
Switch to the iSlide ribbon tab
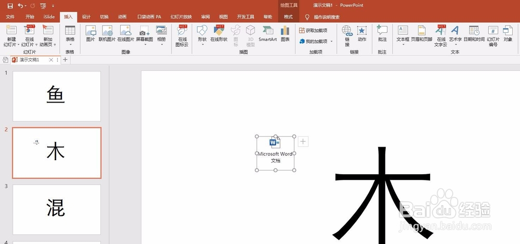49,17
